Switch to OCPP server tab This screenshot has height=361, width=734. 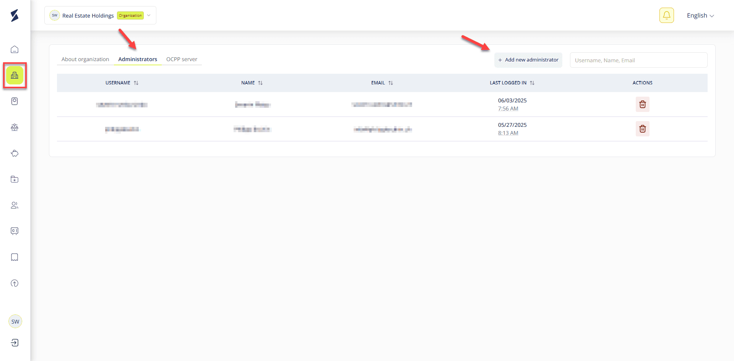(182, 59)
